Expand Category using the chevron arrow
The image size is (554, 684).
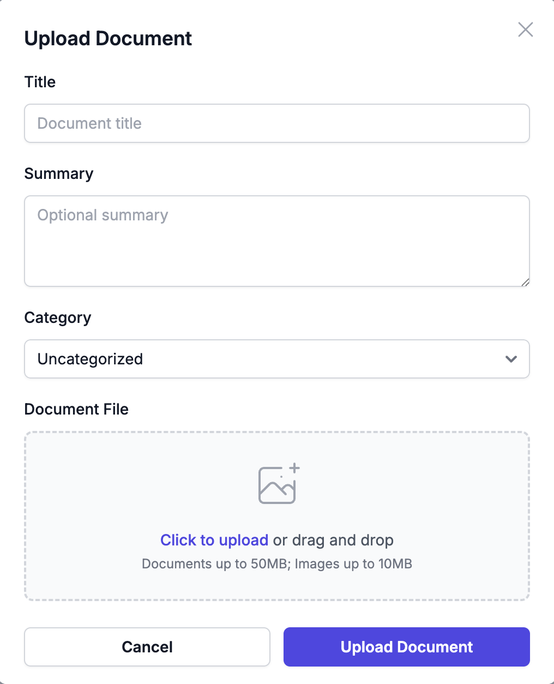511,359
